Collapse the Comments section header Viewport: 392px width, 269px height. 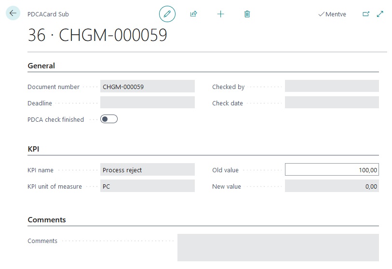(47, 220)
